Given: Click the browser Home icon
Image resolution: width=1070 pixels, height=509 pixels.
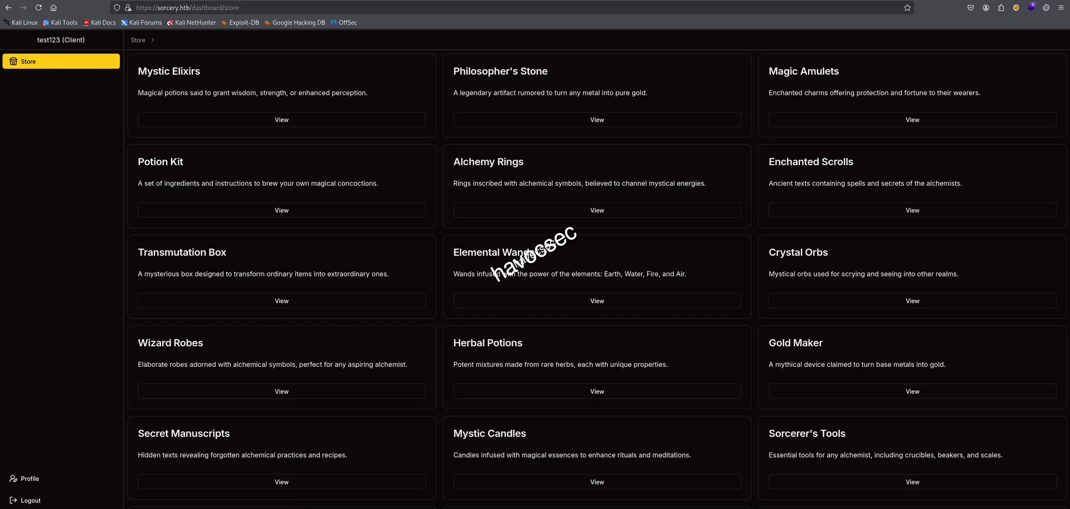Looking at the screenshot, I should tap(53, 8).
